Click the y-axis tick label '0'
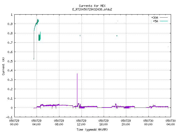The image size is (176, 132). pos(12,108)
